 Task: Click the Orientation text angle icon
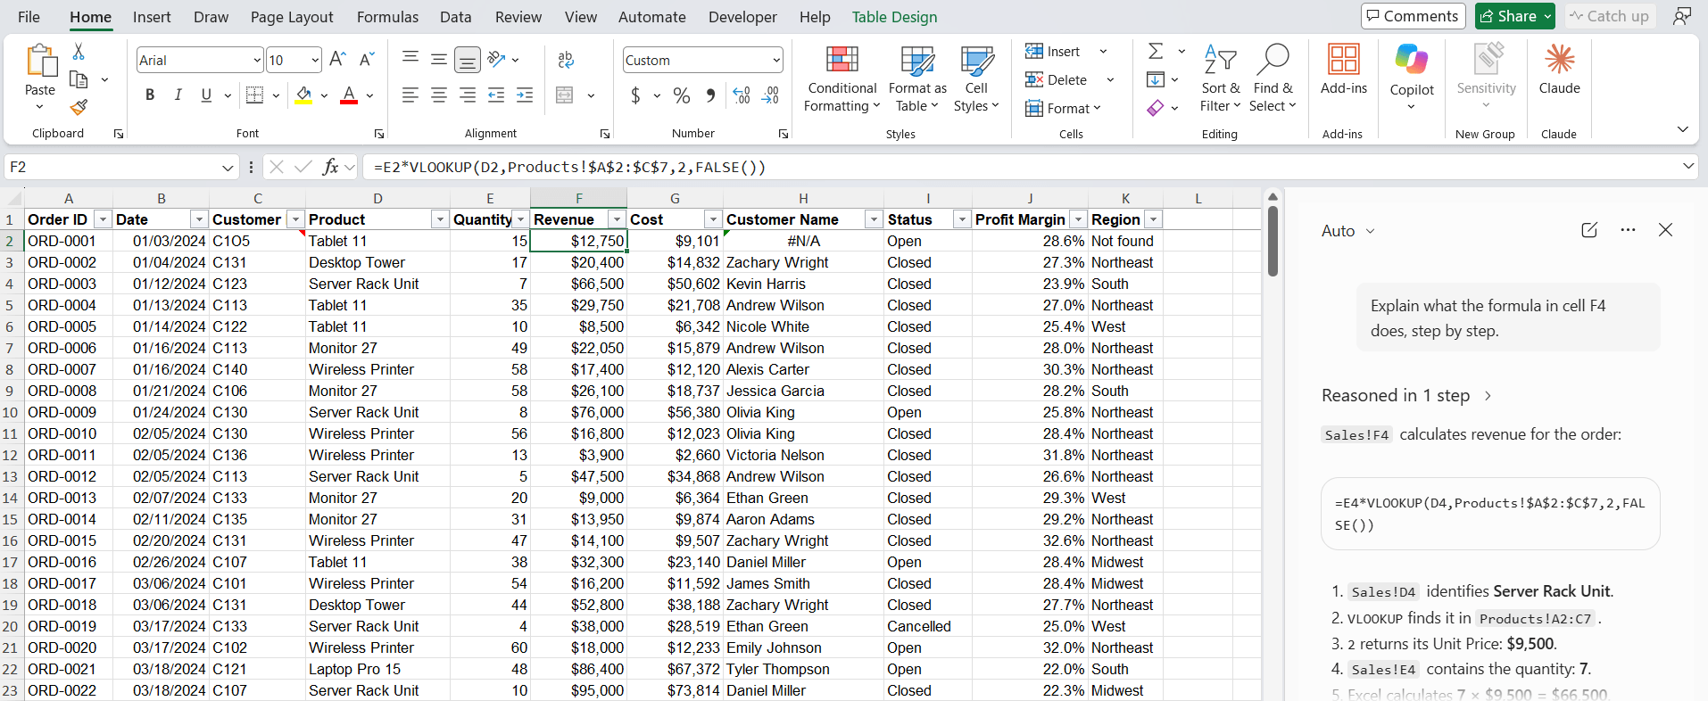[x=497, y=60]
